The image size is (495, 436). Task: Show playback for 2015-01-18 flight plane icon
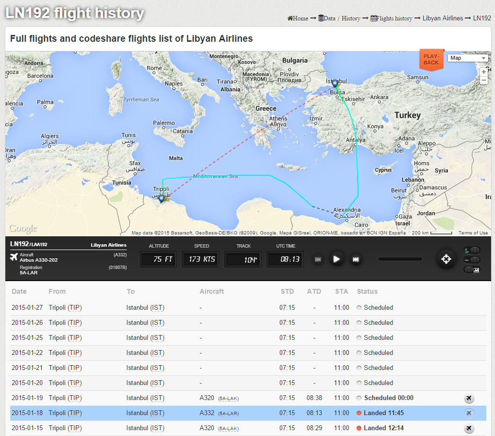[x=469, y=413]
